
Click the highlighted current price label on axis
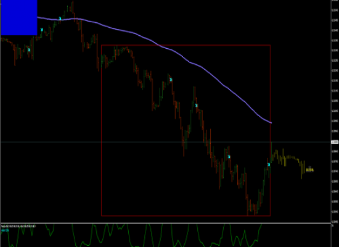335,142
